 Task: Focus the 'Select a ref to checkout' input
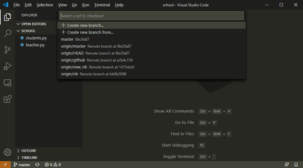pos(151,16)
